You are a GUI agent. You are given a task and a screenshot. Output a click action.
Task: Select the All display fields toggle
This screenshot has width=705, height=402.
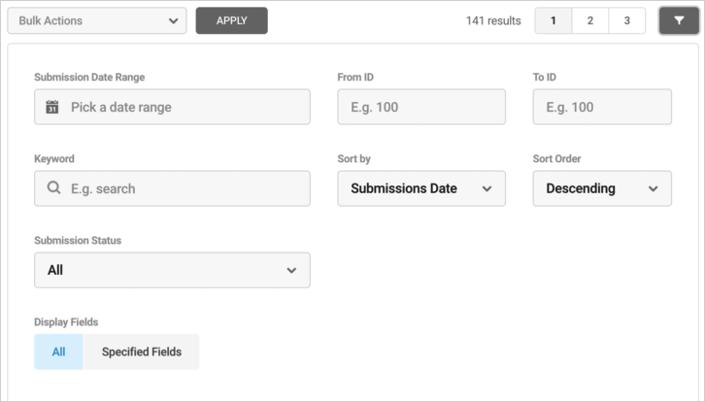click(58, 352)
